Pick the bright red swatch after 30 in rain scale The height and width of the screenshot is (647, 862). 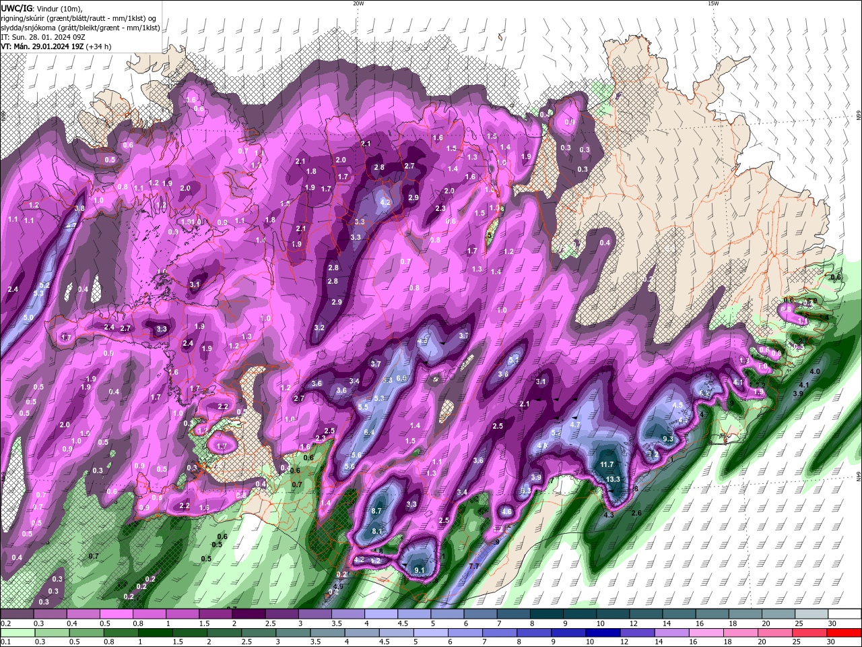point(844,633)
